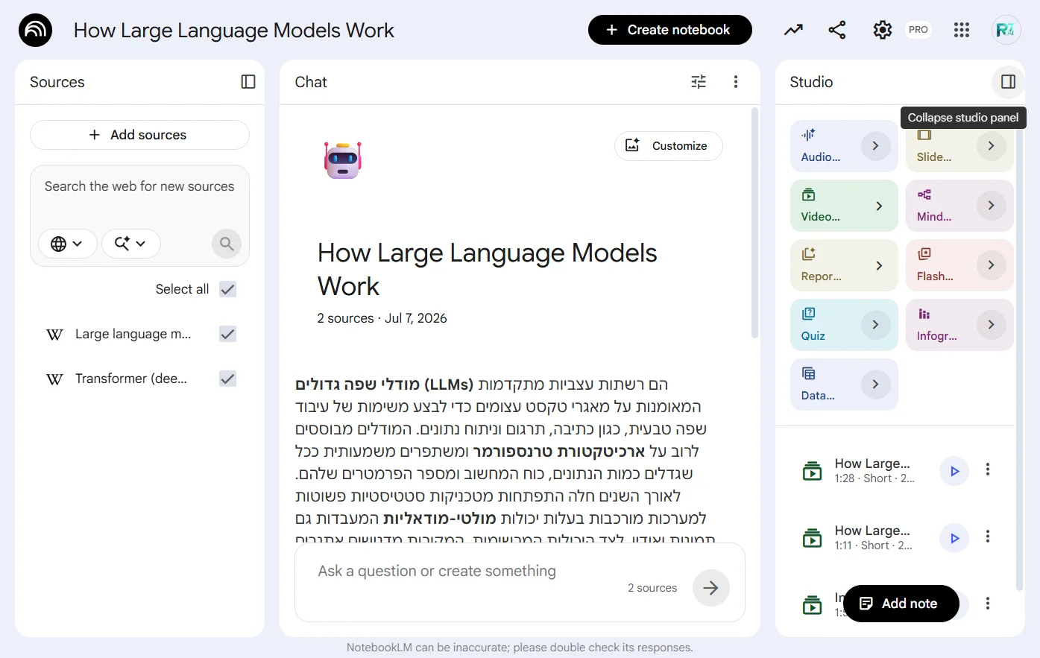The height and width of the screenshot is (658, 1040).
Task: Open analytics trend icon in header
Action: pyautogui.click(x=793, y=30)
